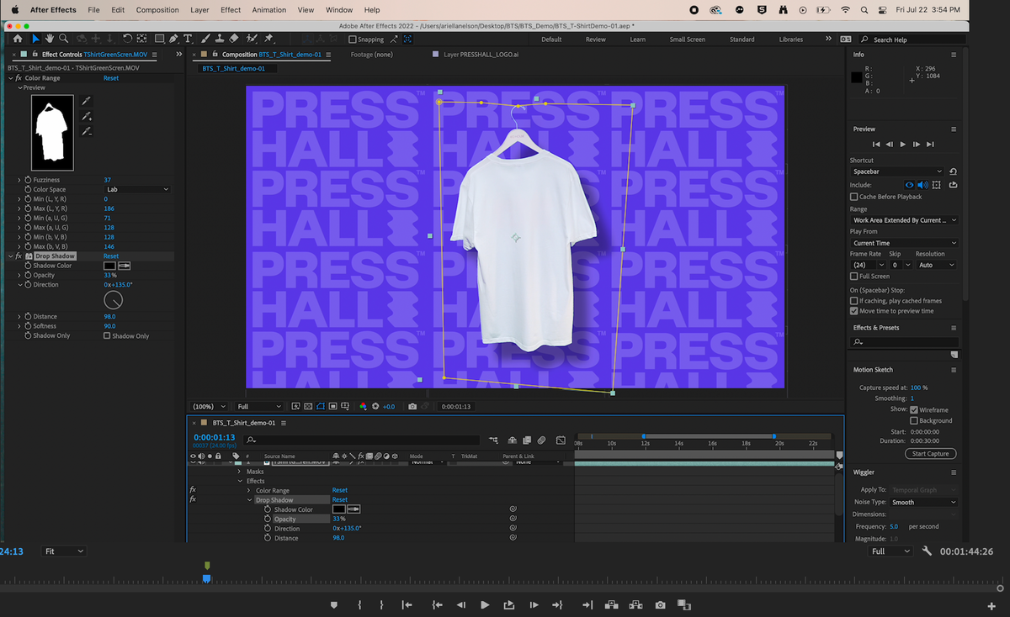
Task: Click Play button in Preview panel
Action: 903,145
